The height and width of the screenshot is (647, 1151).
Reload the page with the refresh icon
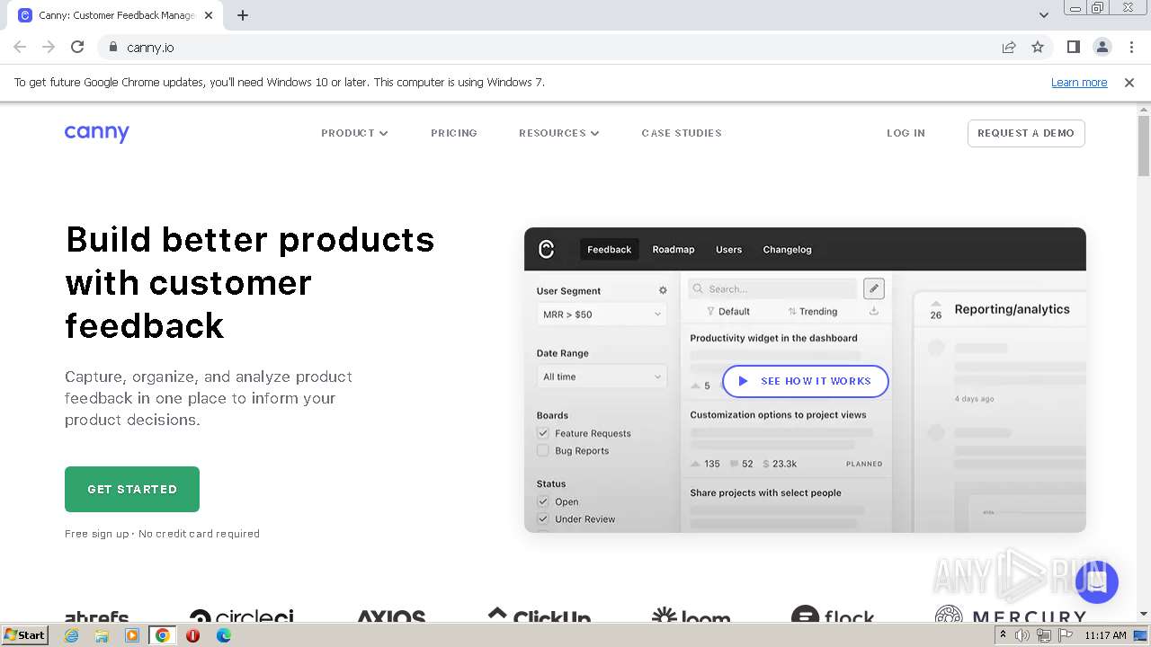(77, 47)
